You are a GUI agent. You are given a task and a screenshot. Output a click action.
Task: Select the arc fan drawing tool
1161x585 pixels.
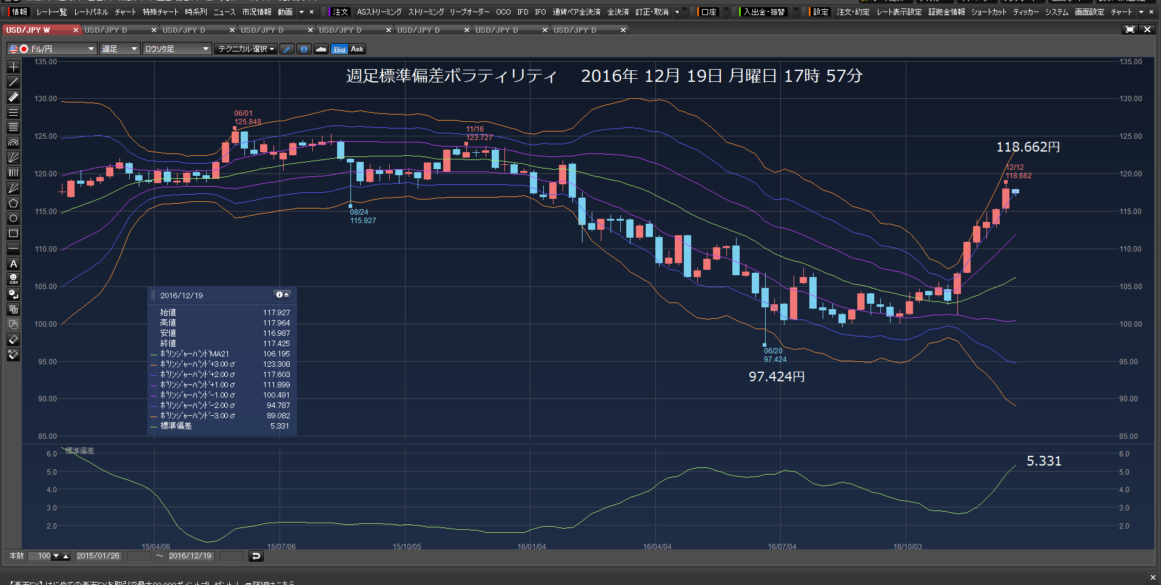13,142
